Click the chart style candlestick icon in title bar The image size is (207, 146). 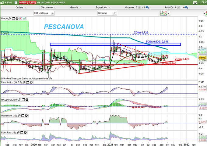pos(2,2)
